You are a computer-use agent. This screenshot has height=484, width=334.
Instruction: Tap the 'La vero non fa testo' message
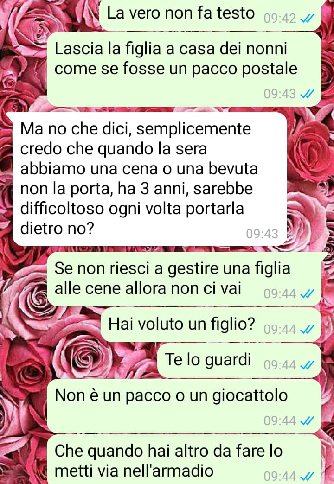[211, 14]
